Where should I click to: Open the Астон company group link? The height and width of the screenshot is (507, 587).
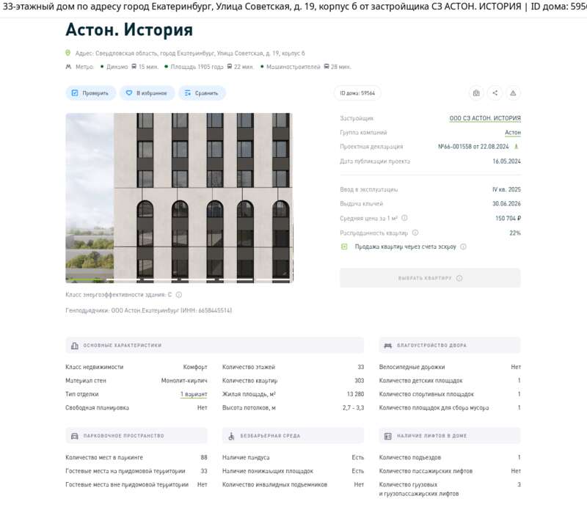(513, 132)
